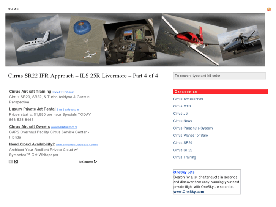Screen dimensions: 276x207
Task: Open Need Cloud Availability ad
Action: [x=32, y=144]
